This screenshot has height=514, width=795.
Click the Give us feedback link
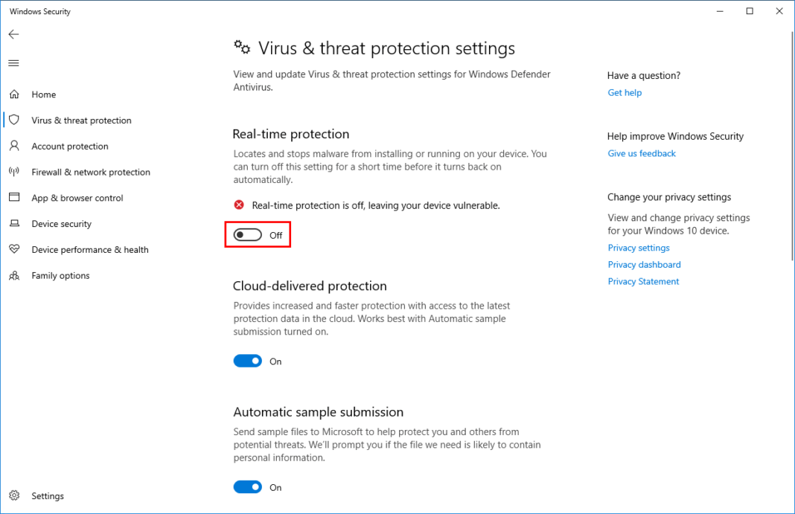(x=642, y=153)
